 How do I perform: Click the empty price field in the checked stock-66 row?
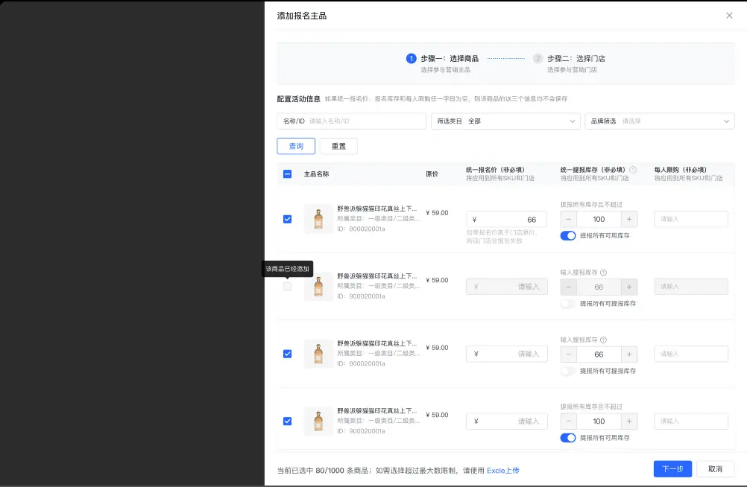coord(506,354)
